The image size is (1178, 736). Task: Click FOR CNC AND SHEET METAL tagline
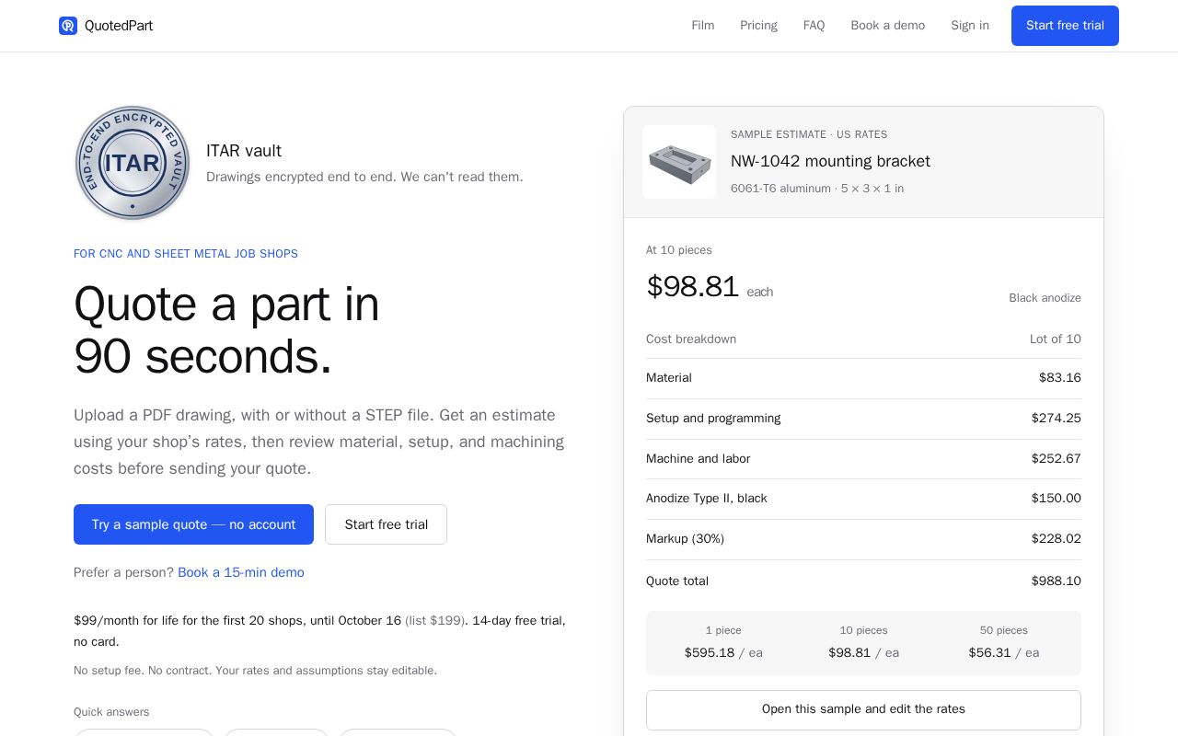[x=186, y=254]
